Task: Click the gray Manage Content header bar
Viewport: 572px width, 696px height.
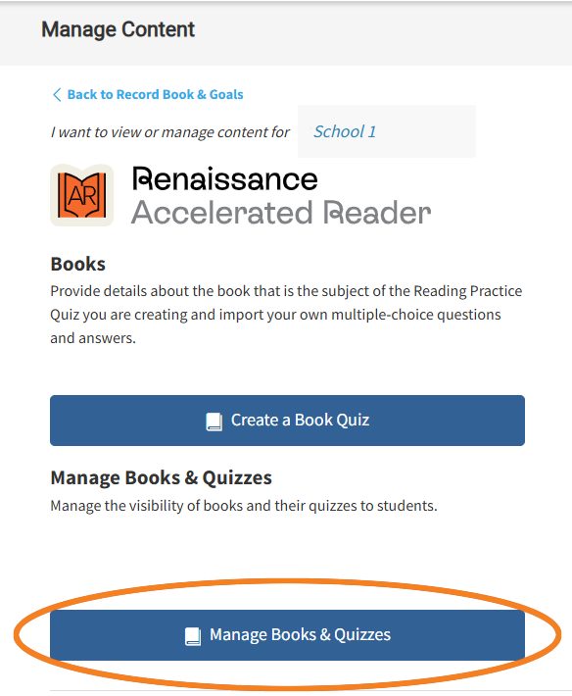Action: 286,33
